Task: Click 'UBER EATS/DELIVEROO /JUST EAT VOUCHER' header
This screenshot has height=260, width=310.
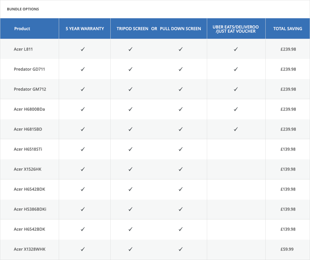Action: 236,29
